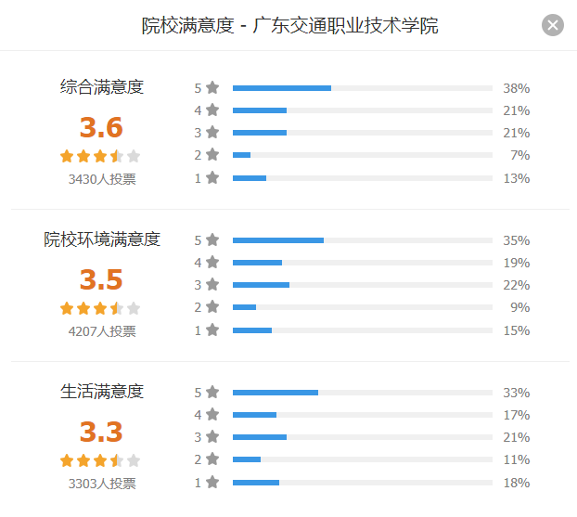Click the 35% bar in 院校环境满意度

pyautogui.click(x=363, y=240)
